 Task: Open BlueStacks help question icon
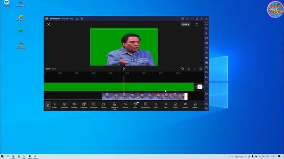click(182, 19)
